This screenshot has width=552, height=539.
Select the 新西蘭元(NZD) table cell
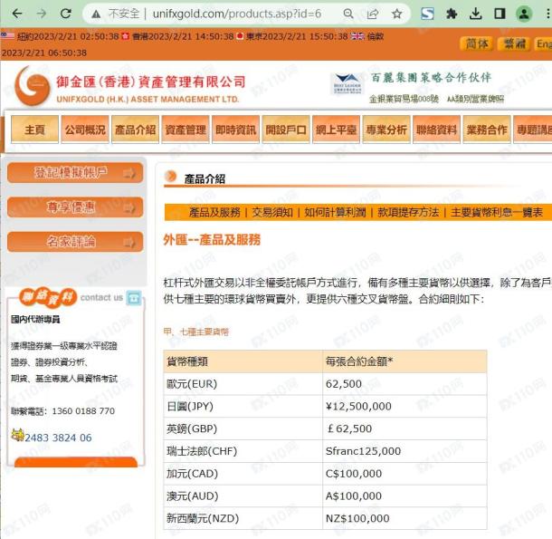[243, 518]
